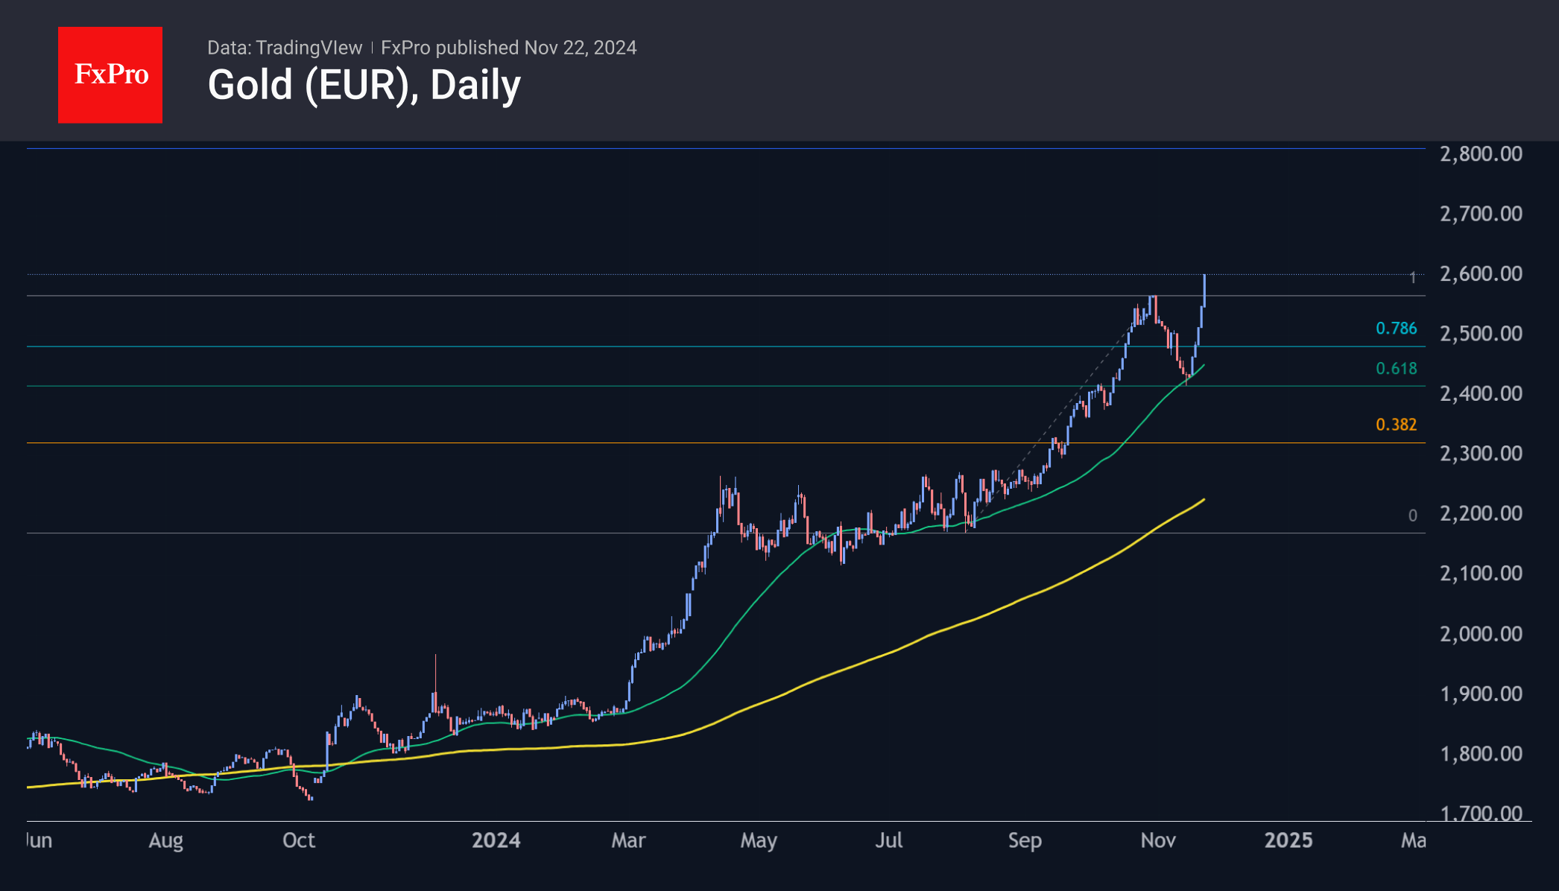Click the Fibonacci level 1 marker label
Viewport: 1559px width, 891px height.
click(x=1412, y=278)
